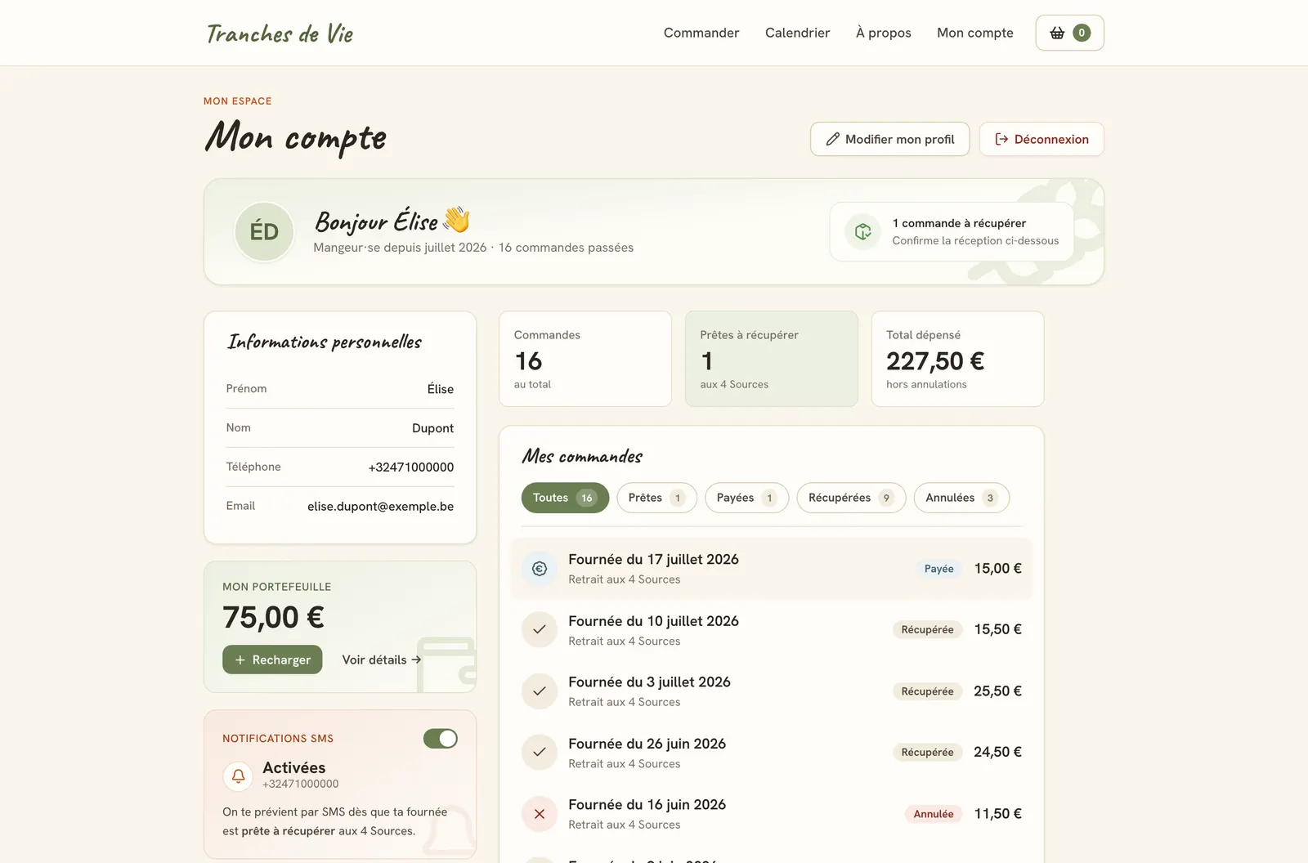Click the pencil icon on Modifier mon profil
Screen dimensions: 1308x863
pos(832,139)
